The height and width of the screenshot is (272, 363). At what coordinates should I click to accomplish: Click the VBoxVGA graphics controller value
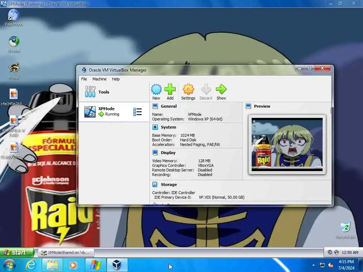(206, 165)
